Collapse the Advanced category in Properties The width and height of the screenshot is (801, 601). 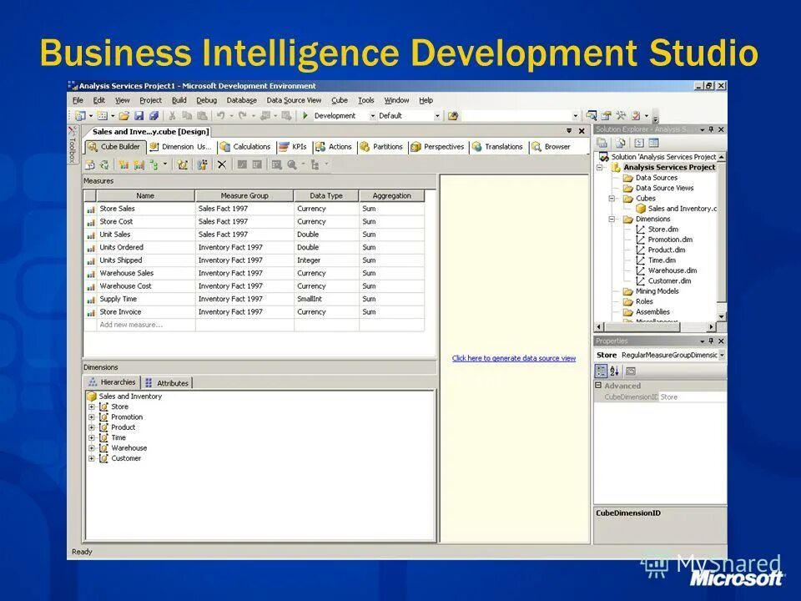click(x=599, y=386)
